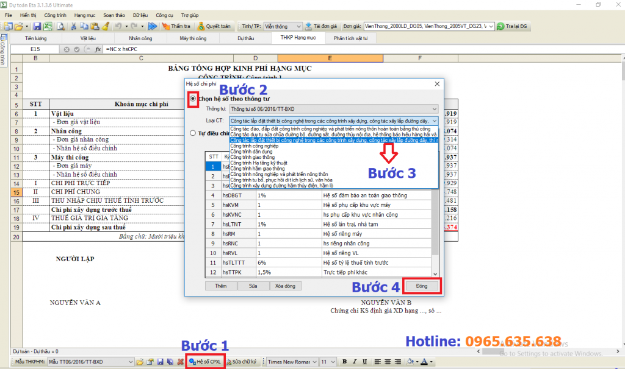The width and height of the screenshot is (625, 369).
Task: Select the 'Tự điều chỉnh' radio button
Action: click(x=193, y=133)
